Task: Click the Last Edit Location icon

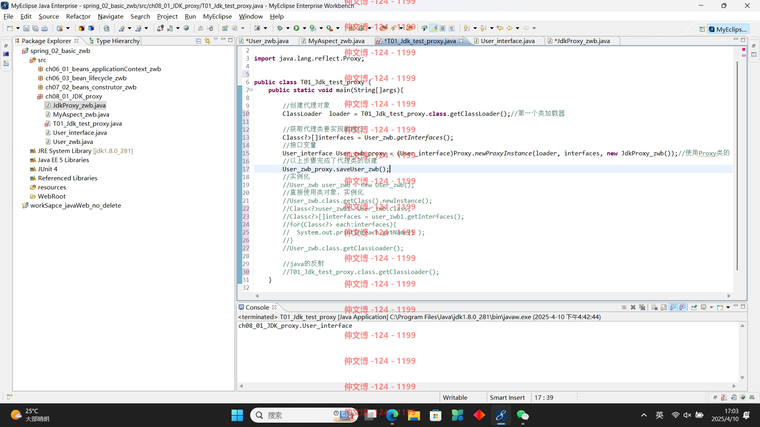Action: (x=500, y=28)
